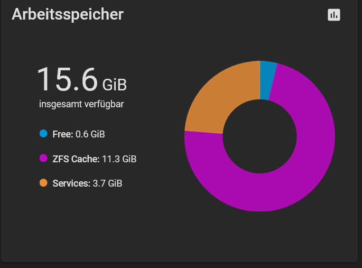Click the Free legend label
This screenshot has width=362, height=268.
[x=63, y=134]
